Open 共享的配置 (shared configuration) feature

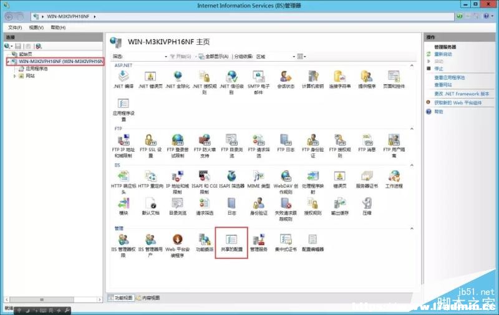[x=231, y=243]
